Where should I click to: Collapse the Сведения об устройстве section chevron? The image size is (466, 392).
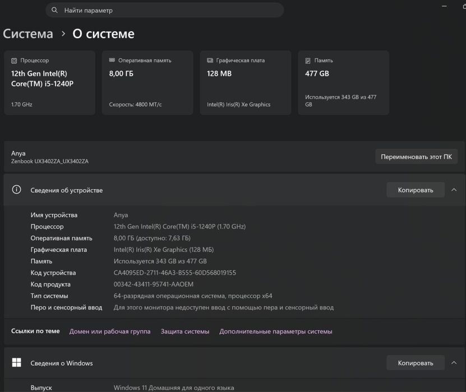pos(454,190)
